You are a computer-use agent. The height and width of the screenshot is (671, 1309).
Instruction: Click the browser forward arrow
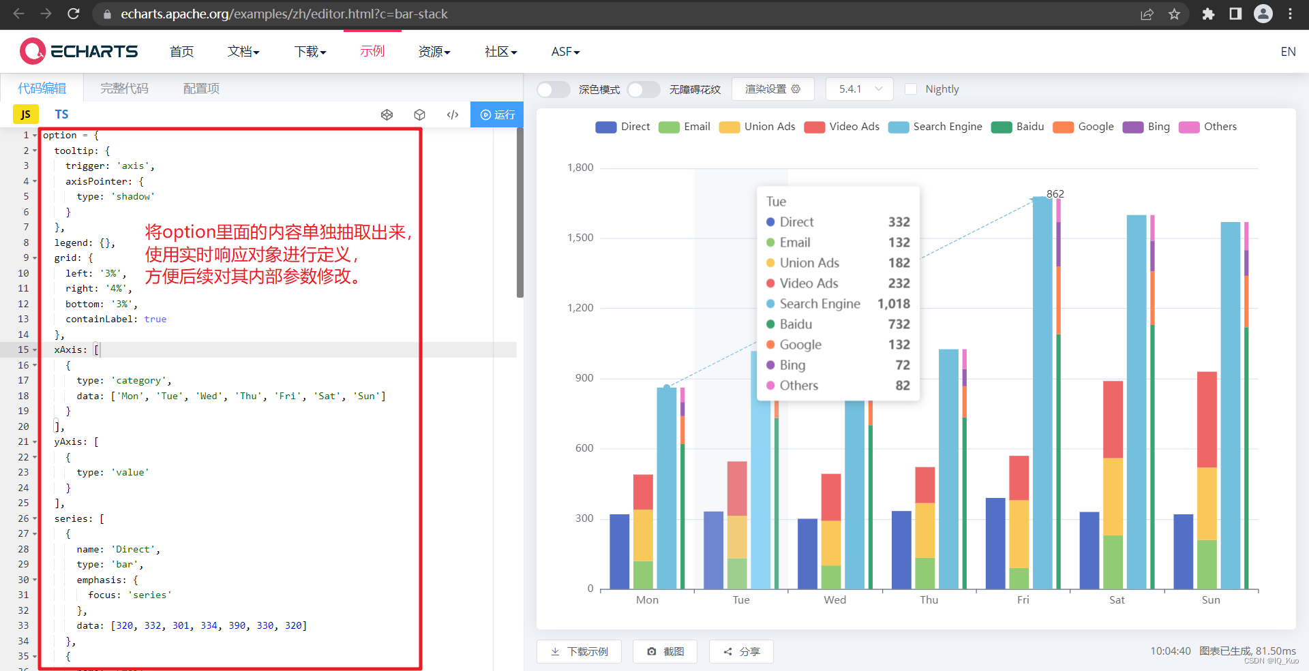[46, 14]
